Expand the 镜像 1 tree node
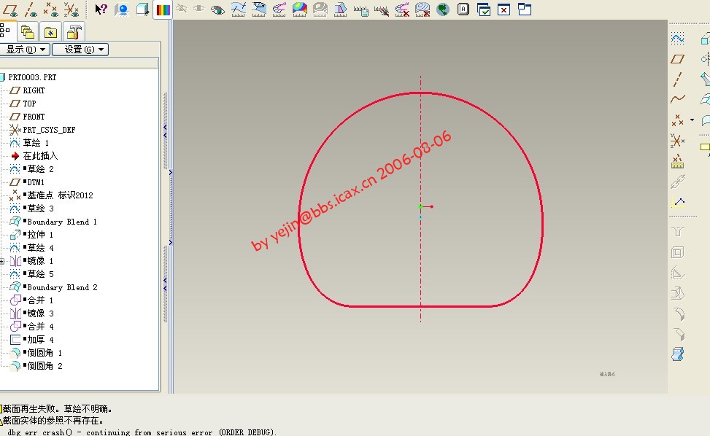The image size is (710, 436). click(x=2, y=261)
